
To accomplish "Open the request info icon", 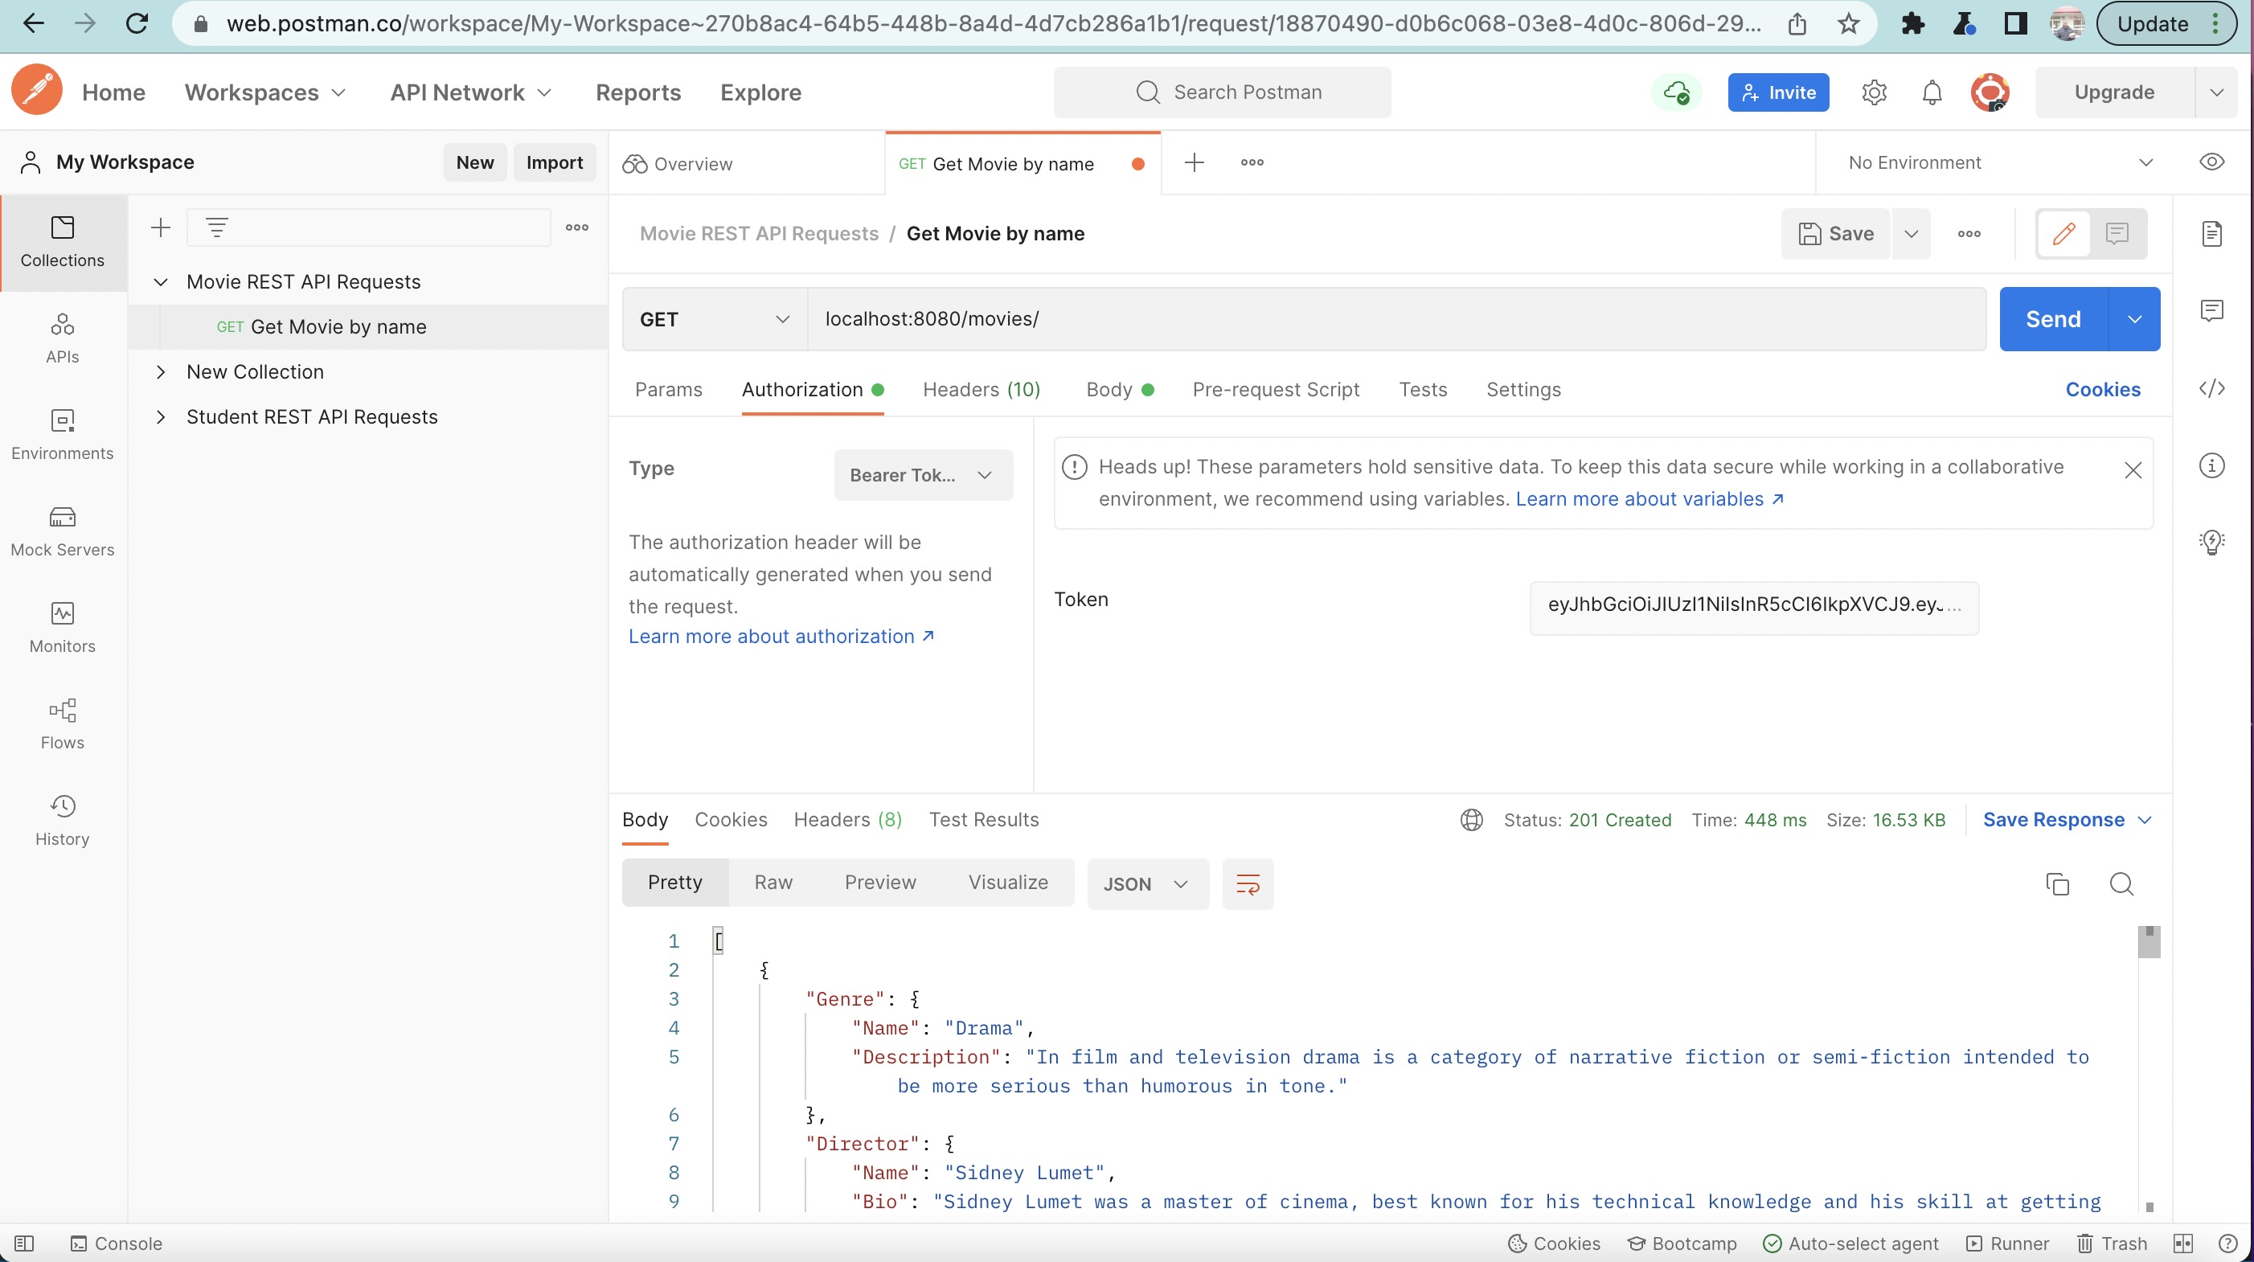I will tap(2211, 465).
